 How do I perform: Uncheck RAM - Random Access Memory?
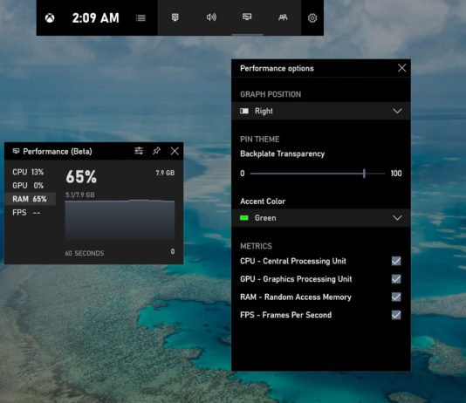[x=396, y=297]
